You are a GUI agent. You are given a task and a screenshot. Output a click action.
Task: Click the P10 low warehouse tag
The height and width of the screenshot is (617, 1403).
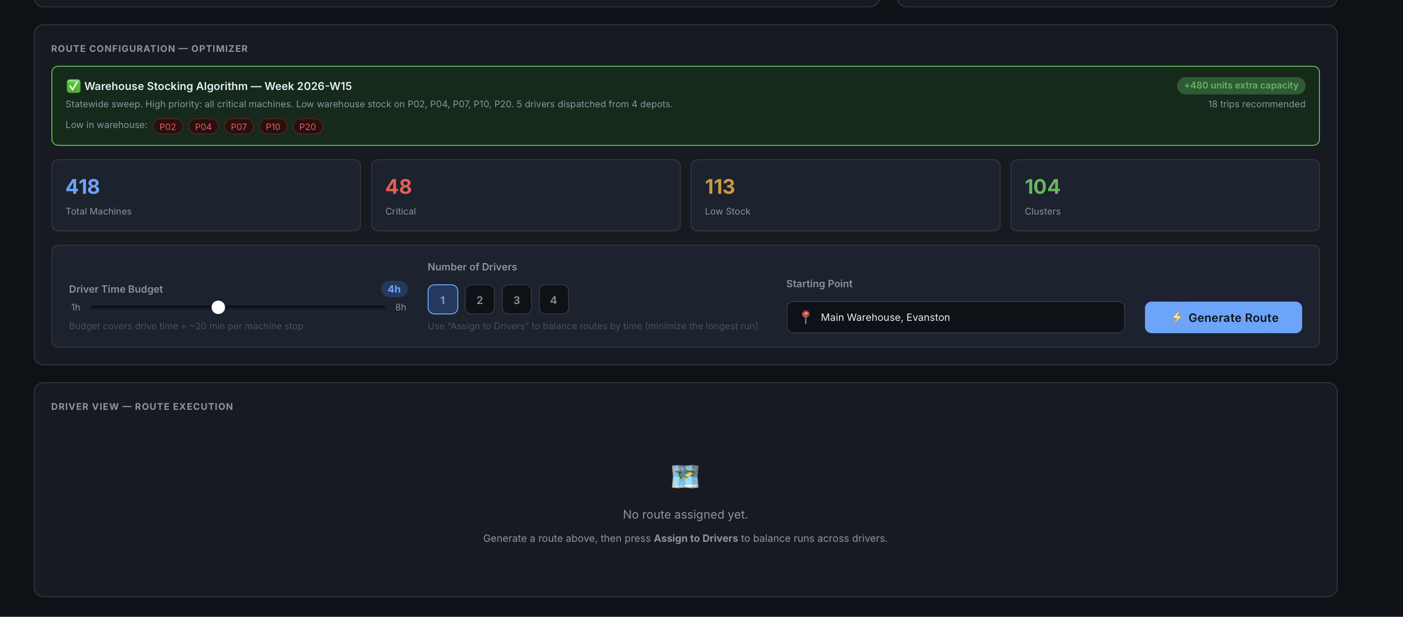tap(273, 127)
